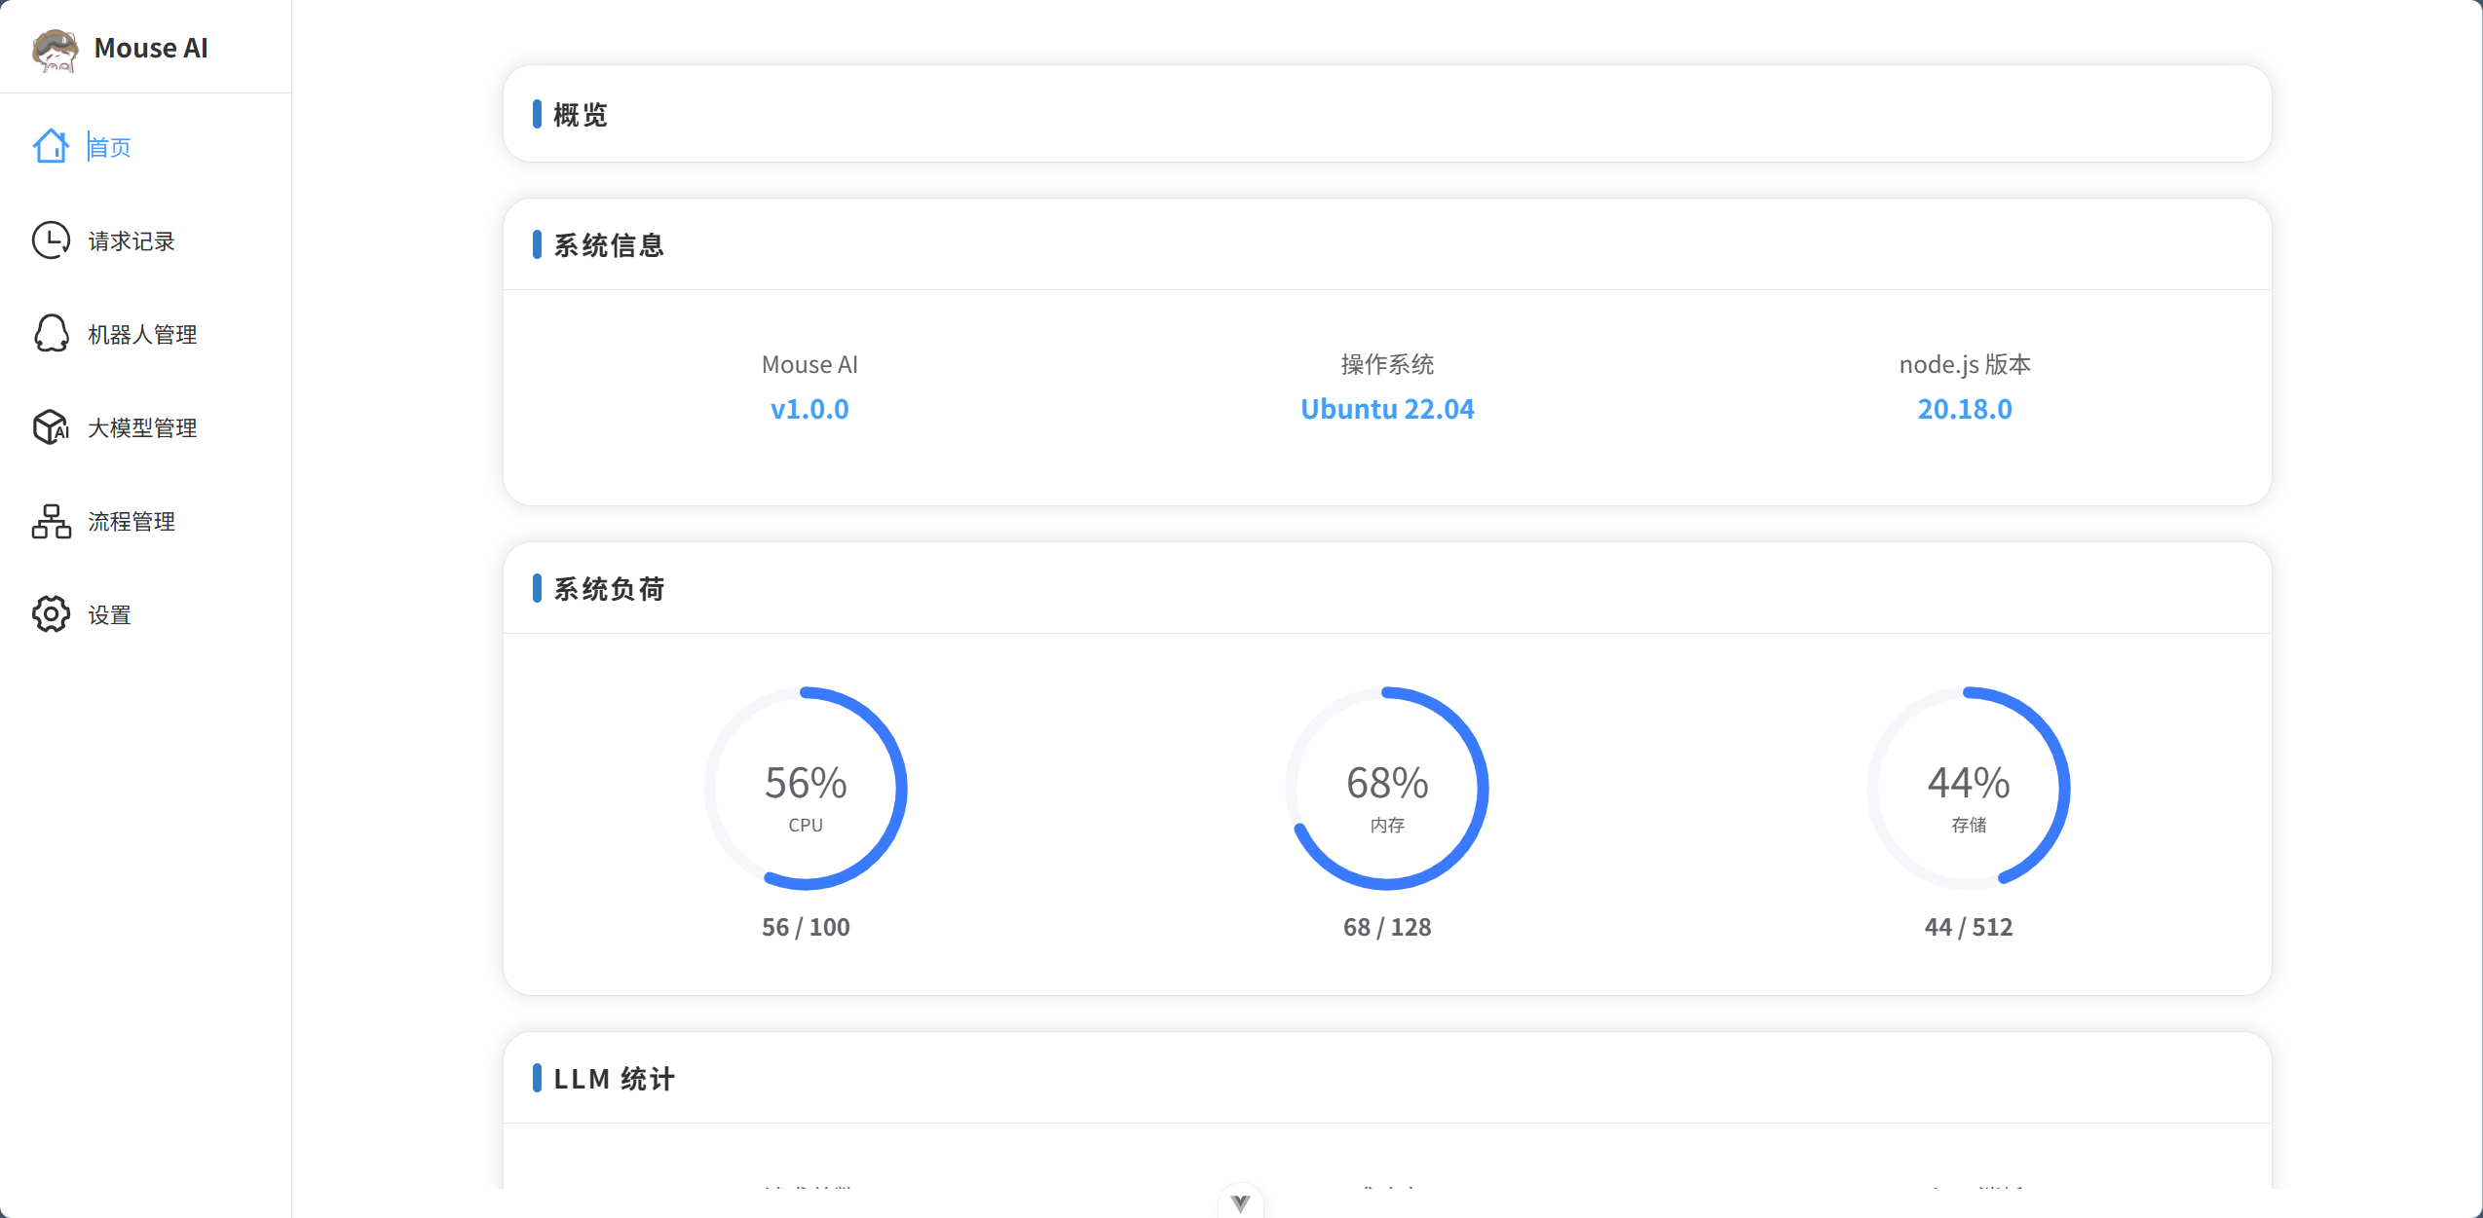Click the 存储 44% circular progress gauge

(1968, 789)
